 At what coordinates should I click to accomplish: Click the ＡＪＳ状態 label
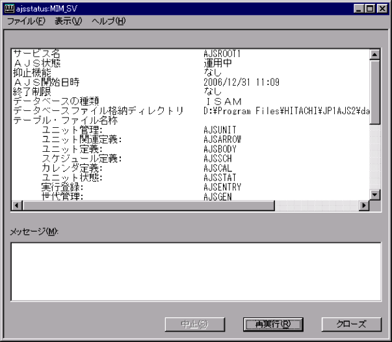(36, 63)
